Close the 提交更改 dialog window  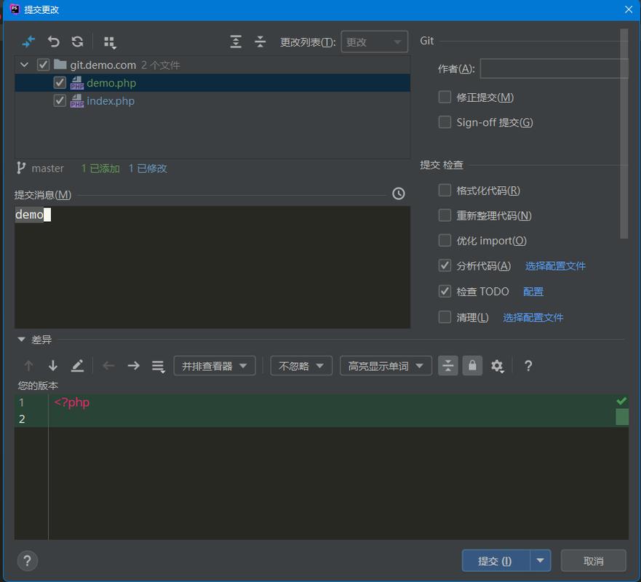(629, 9)
